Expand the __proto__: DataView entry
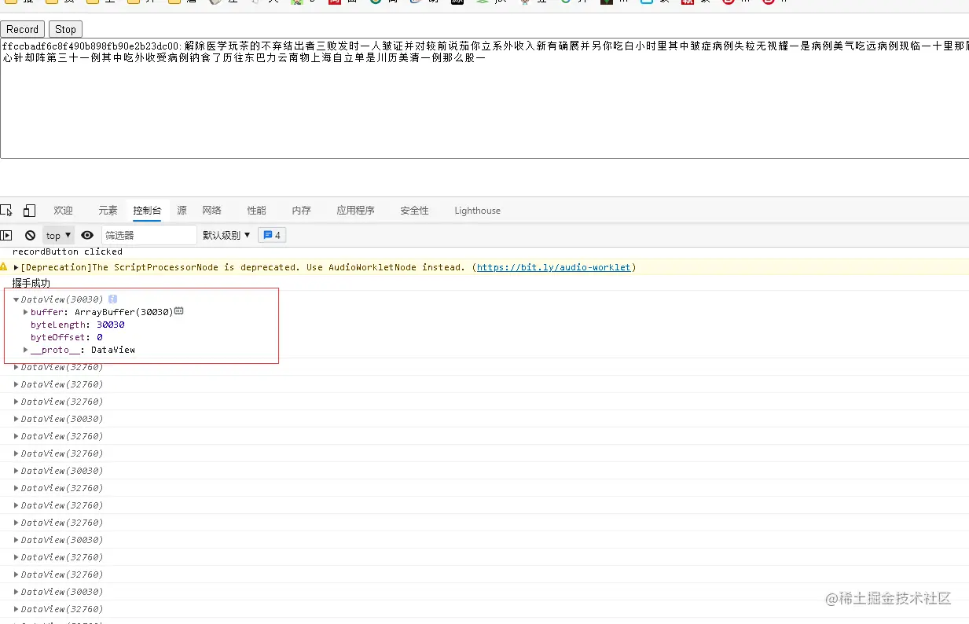The height and width of the screenshot is (624, 969). [26, 350]
